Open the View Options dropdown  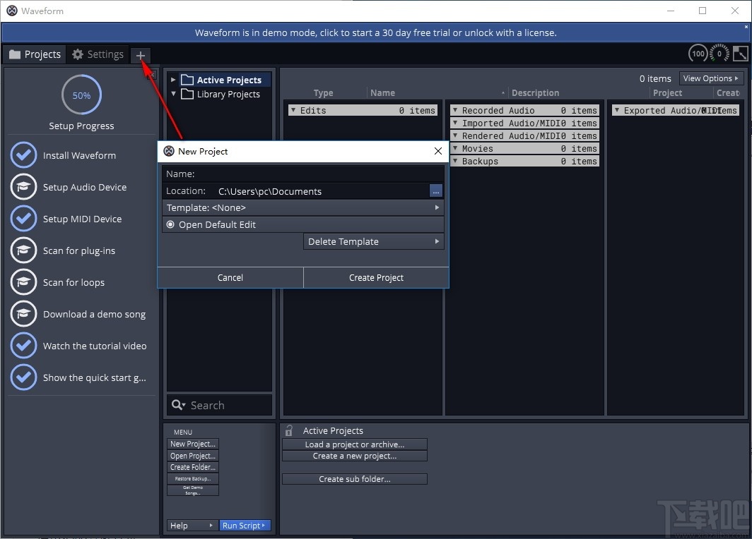[x=711, y=78]
